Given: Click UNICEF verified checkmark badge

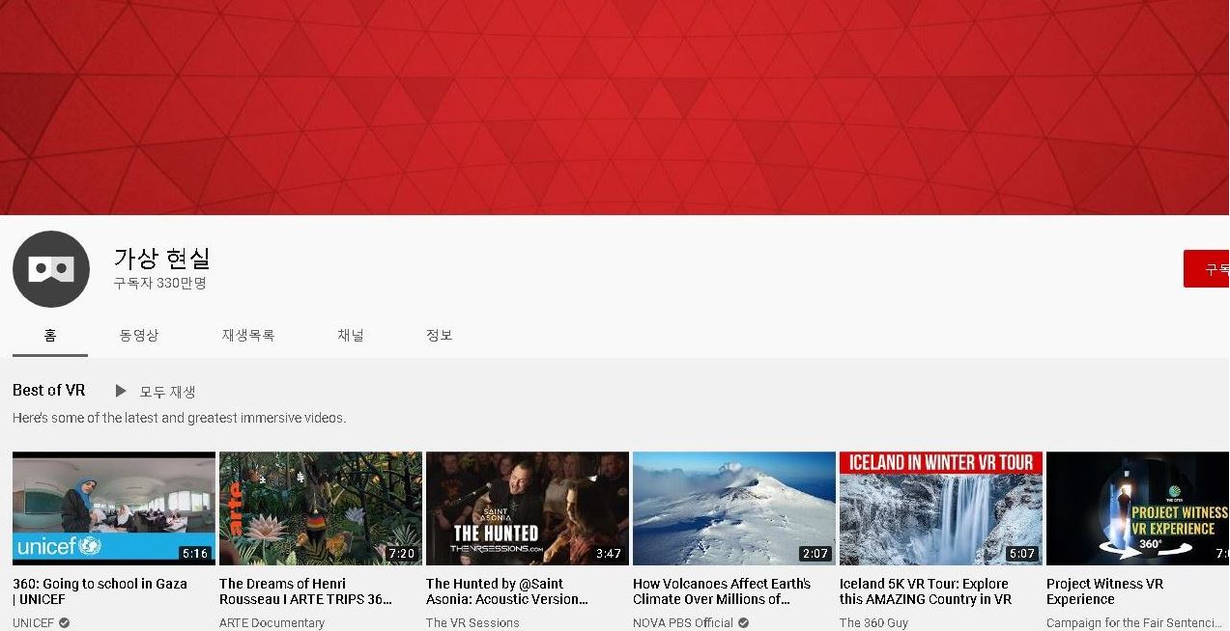Looking at the screenshot, I should 65,623.
